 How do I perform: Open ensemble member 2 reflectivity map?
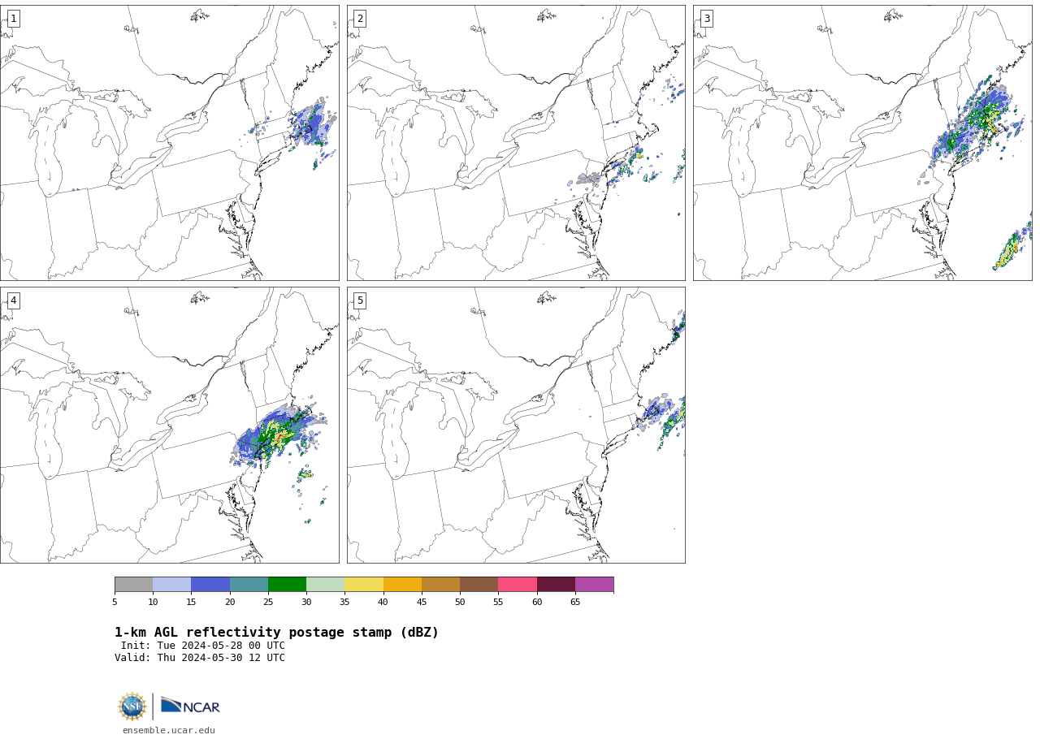pyautogui.click(x=516, y=143)
